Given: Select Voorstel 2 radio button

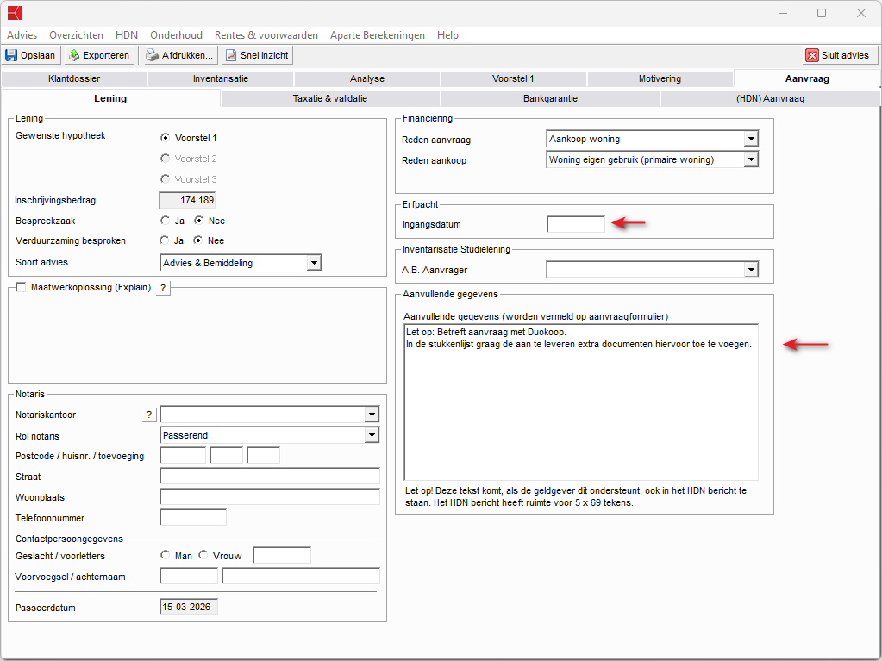Looking at the screenshot, I should (165, 159).
